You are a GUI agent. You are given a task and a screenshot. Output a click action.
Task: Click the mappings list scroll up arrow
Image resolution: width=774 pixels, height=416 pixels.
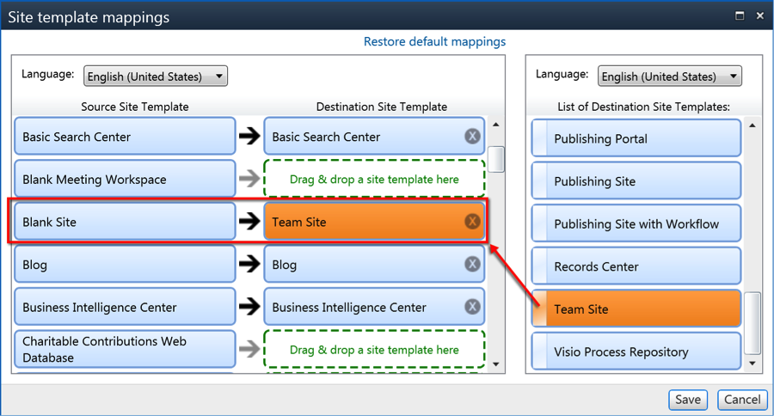(x=496, y=125)
